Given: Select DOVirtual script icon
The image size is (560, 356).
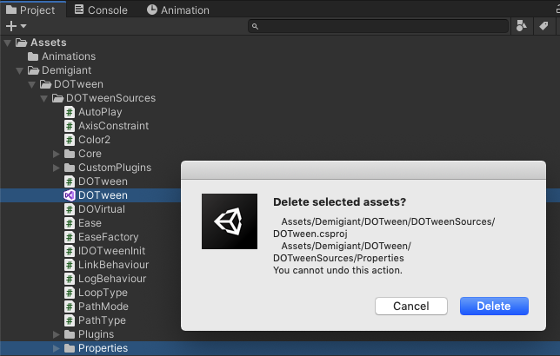Looking at the screenshot, I should 70,209.
